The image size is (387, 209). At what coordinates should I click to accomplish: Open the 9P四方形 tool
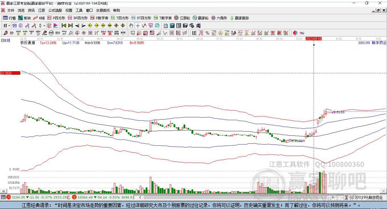78,18
